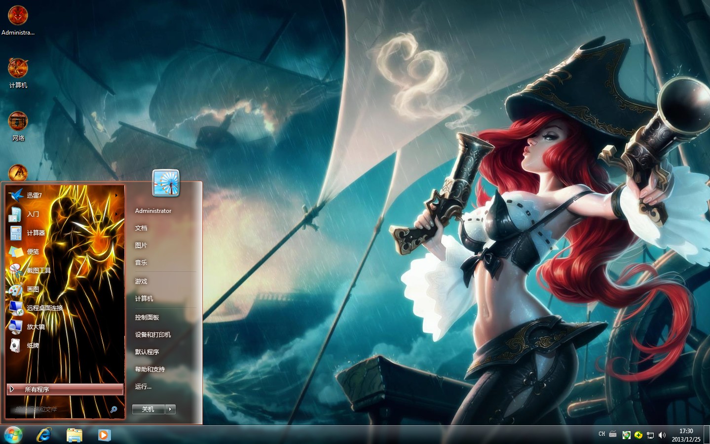Open Administrator user folder link

[153, 211]
